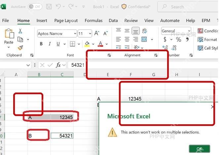220x155 pixels.
Task: Toggle Wrap Text icon
Action: 144,31
